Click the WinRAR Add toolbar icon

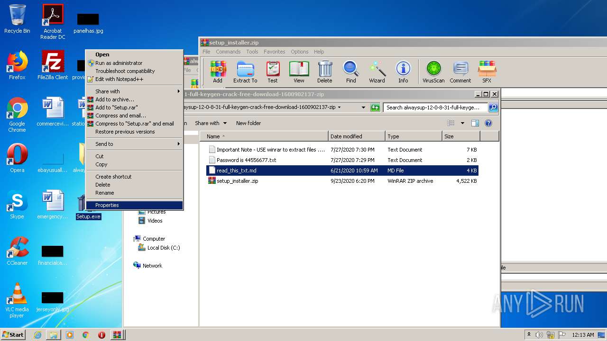click(218, 72)
